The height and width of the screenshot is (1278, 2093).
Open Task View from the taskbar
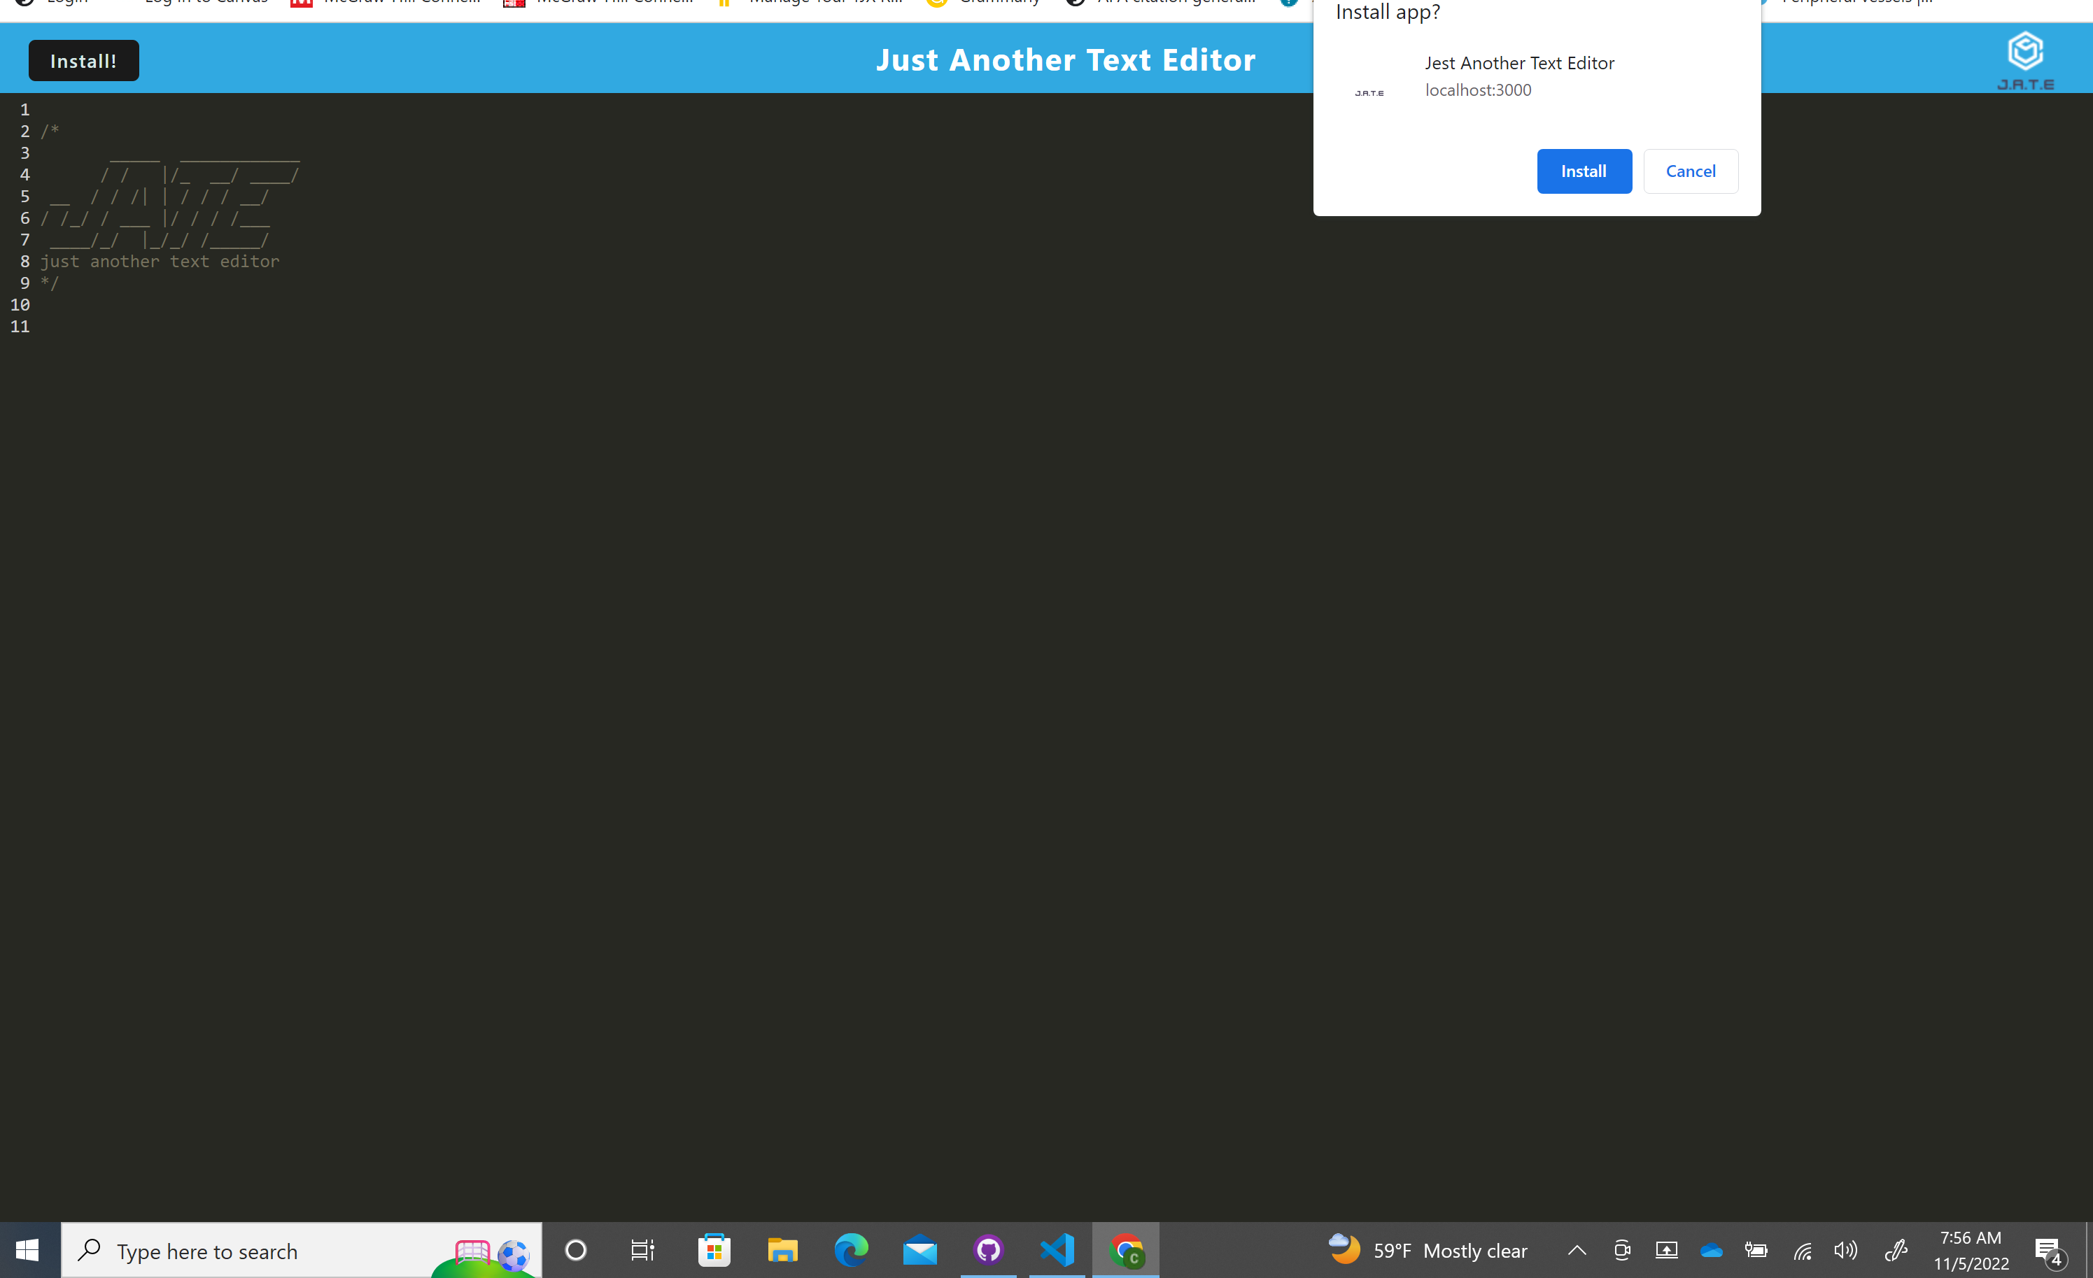click(x=642, y=1250)
